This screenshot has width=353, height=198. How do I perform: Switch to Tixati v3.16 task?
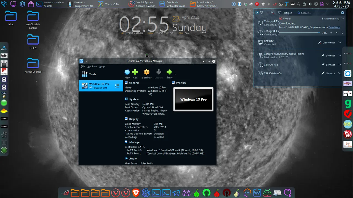pos(112,4)
